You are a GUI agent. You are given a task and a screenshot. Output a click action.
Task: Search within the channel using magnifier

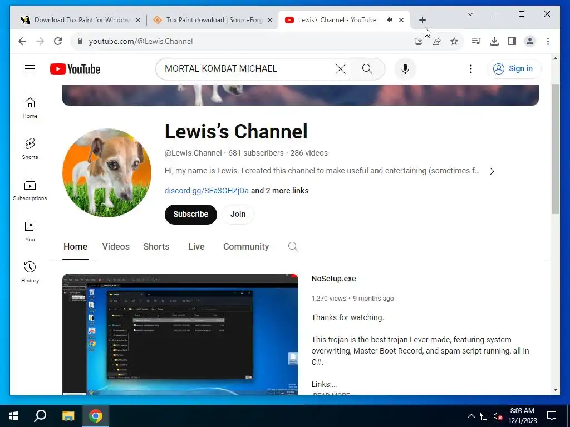coord(293,247)
